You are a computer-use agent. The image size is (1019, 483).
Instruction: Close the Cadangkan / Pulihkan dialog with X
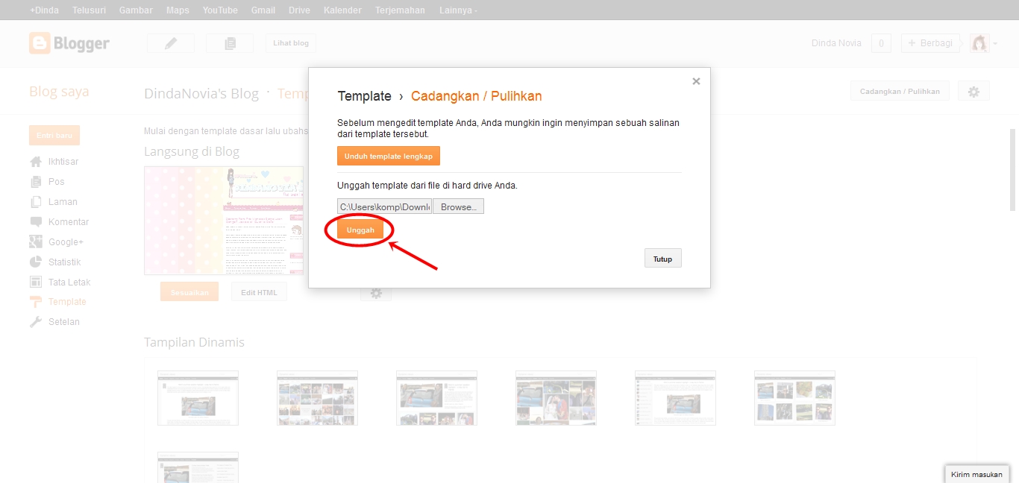[696, 81]
